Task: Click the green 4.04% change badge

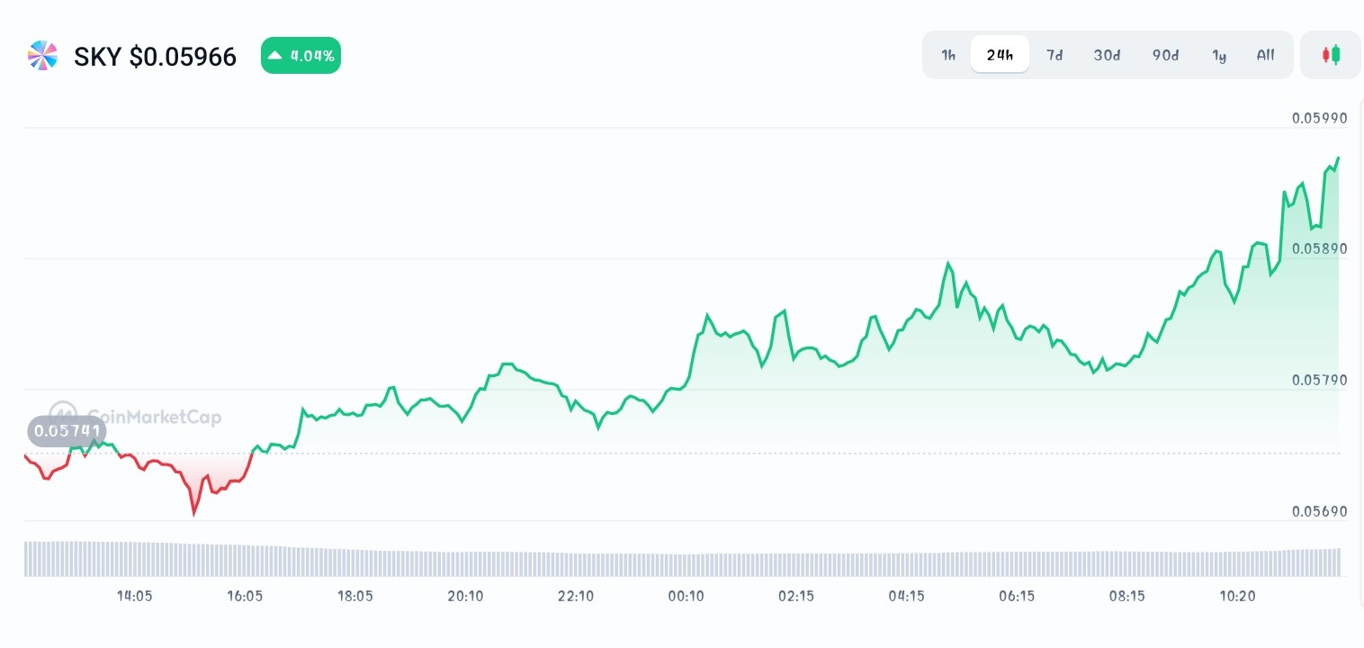Action: click(301, 56)
